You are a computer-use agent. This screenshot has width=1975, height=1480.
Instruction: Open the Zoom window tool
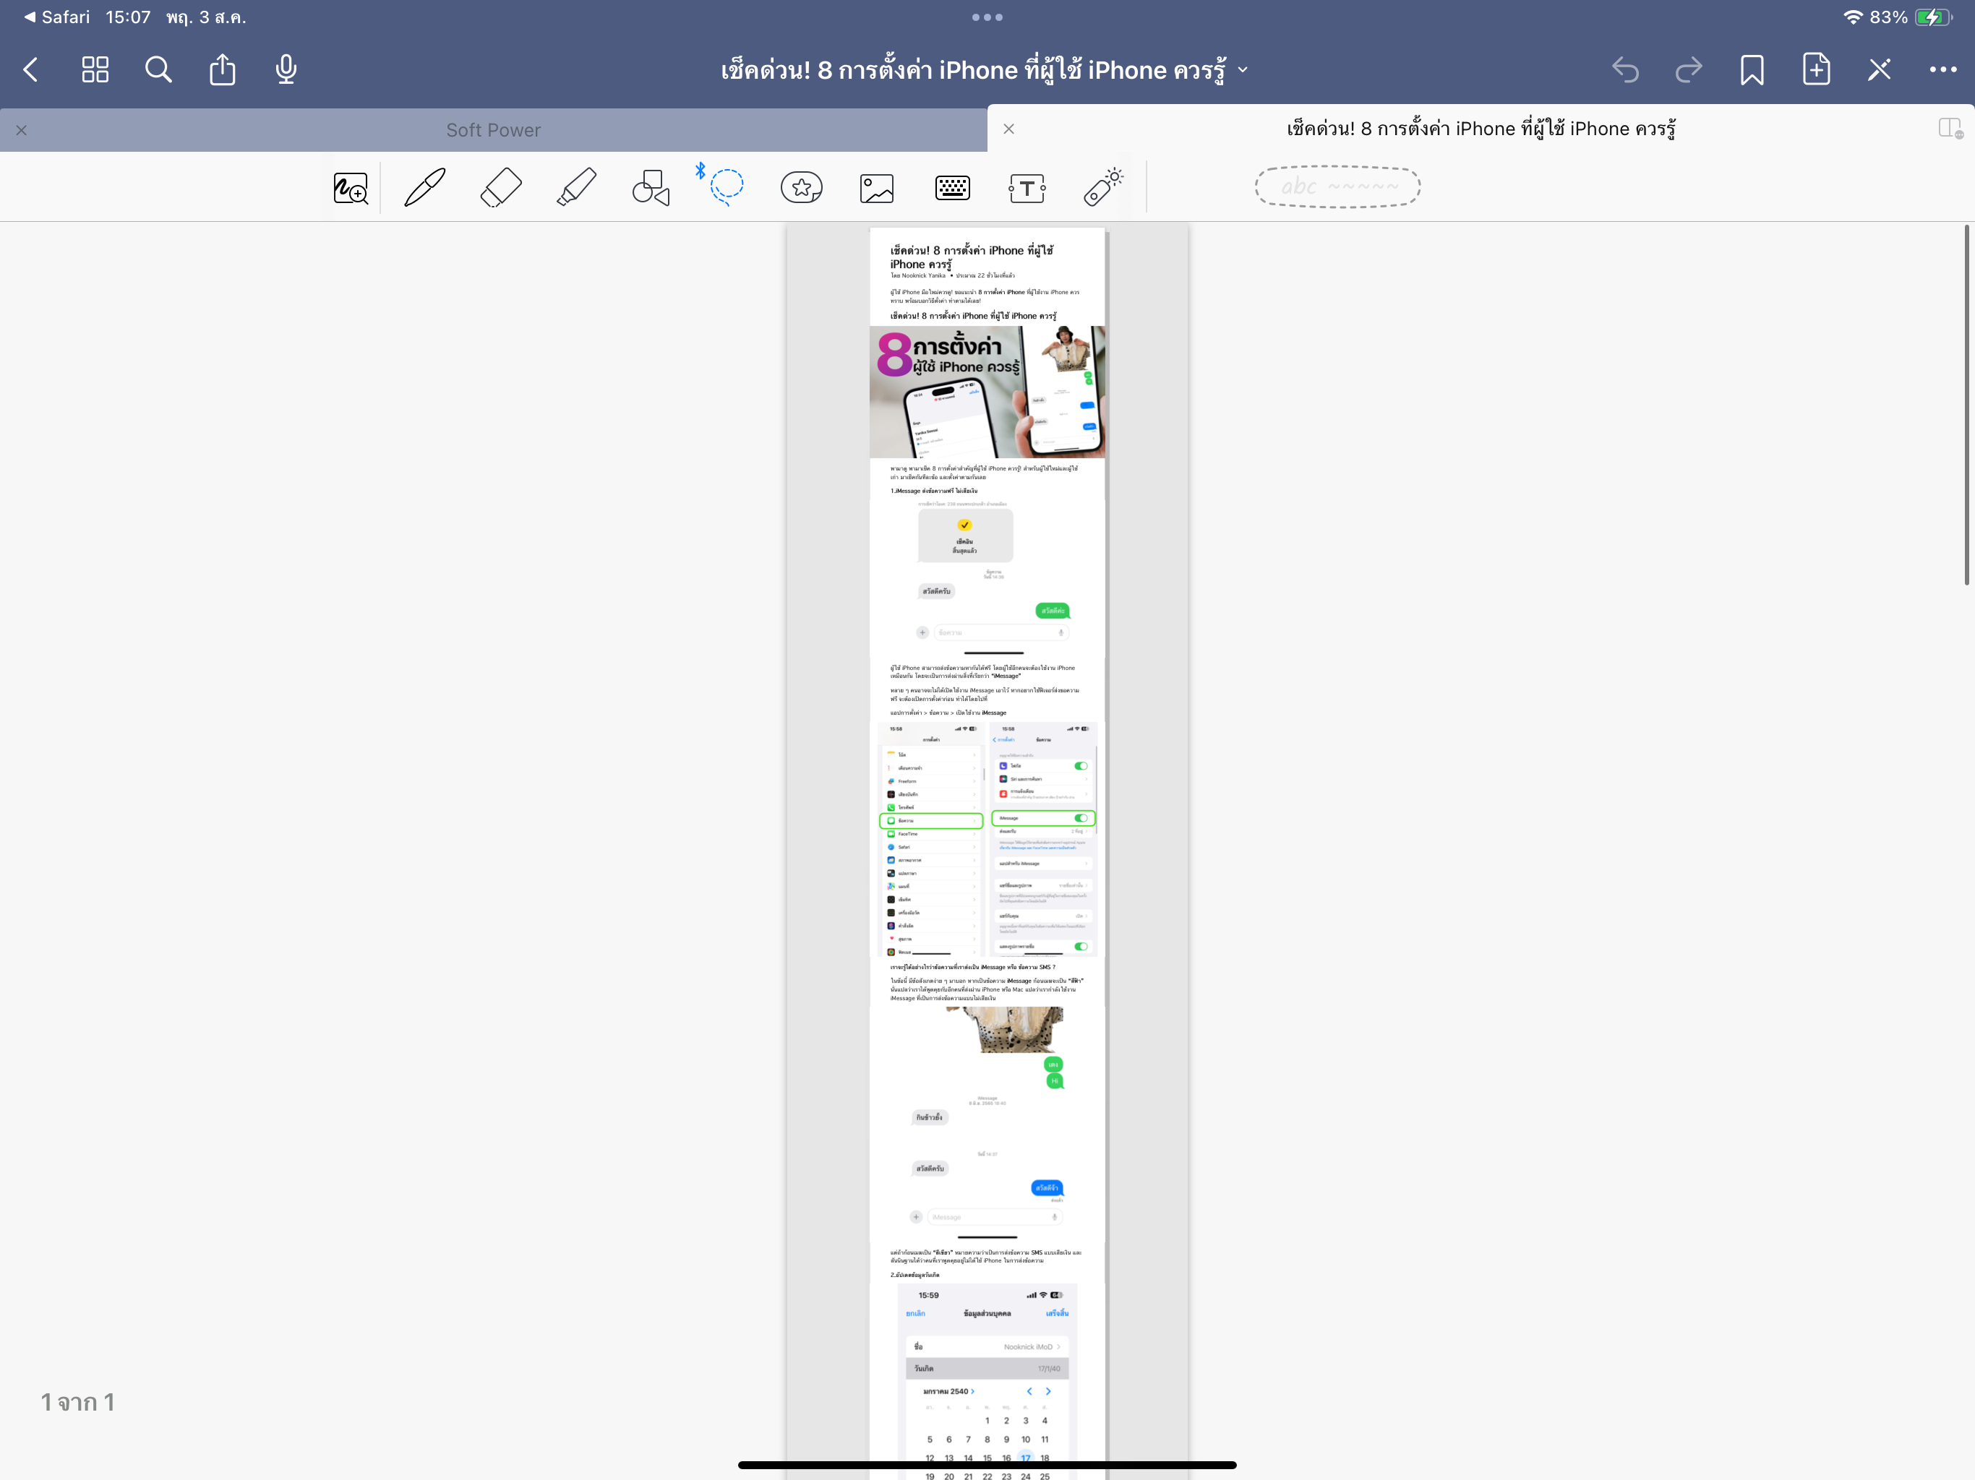tap(350, 187)
